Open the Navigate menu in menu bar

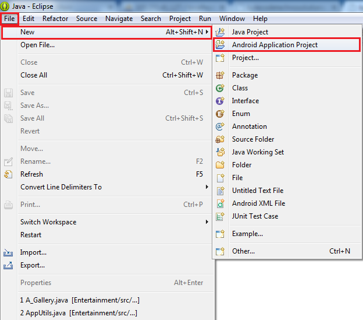pyautogui.click(x=119, y=19)
